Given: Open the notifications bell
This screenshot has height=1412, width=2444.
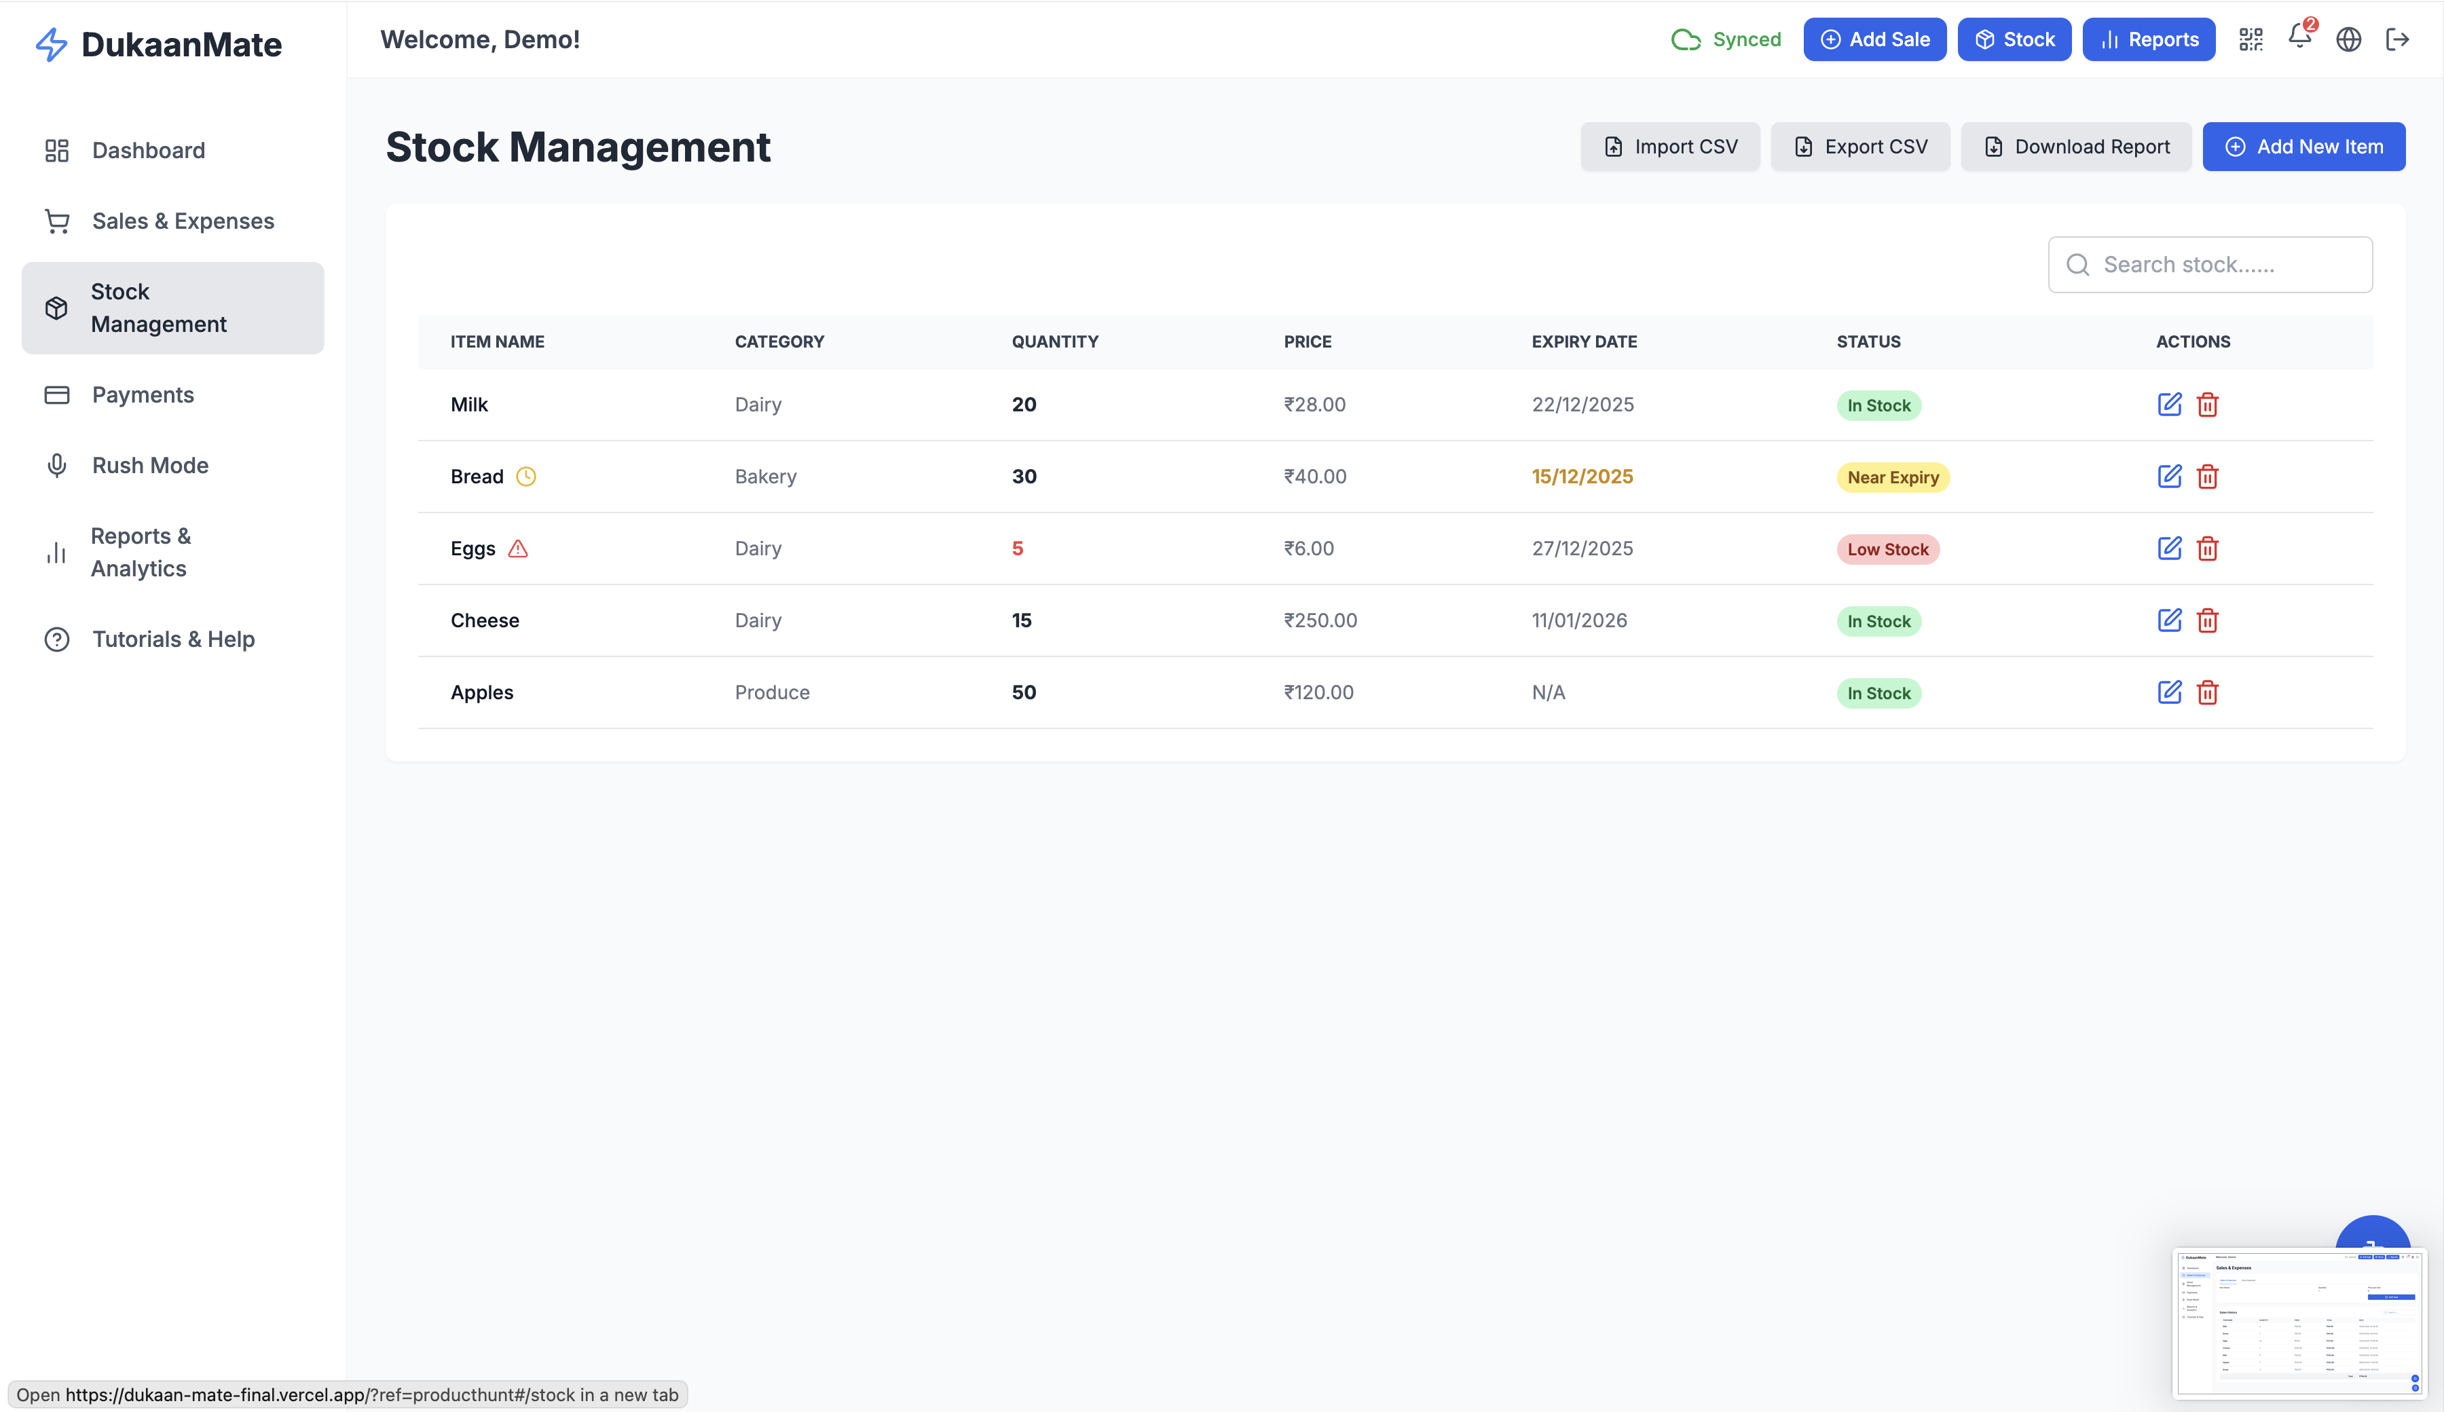Looking at the screenshot, I should coord(2299,38).
